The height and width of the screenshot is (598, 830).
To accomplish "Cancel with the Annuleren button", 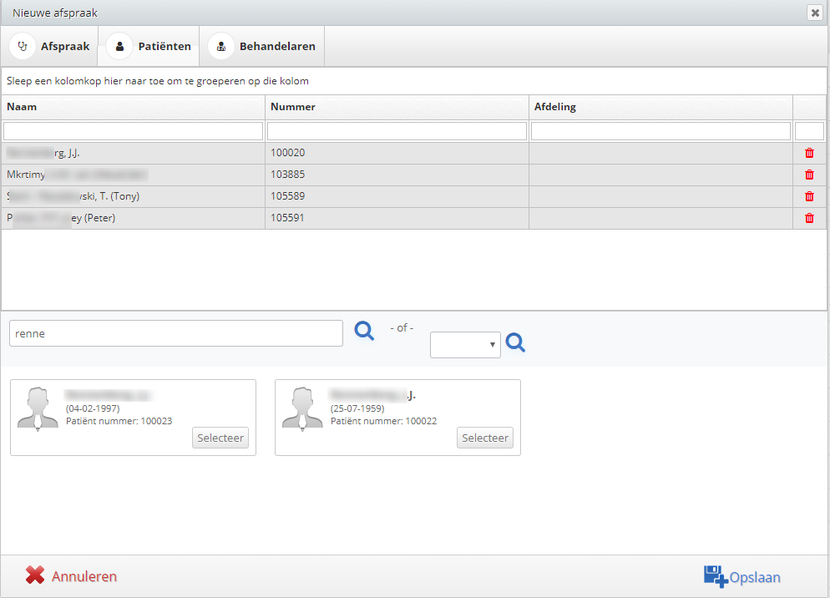I will [x=72, y=575].
